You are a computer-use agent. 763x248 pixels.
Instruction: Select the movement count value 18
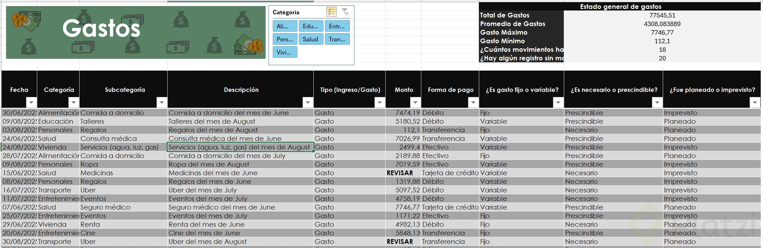[x=662, y=50]
